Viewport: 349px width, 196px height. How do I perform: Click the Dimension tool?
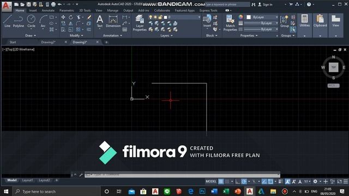(113, 21)
